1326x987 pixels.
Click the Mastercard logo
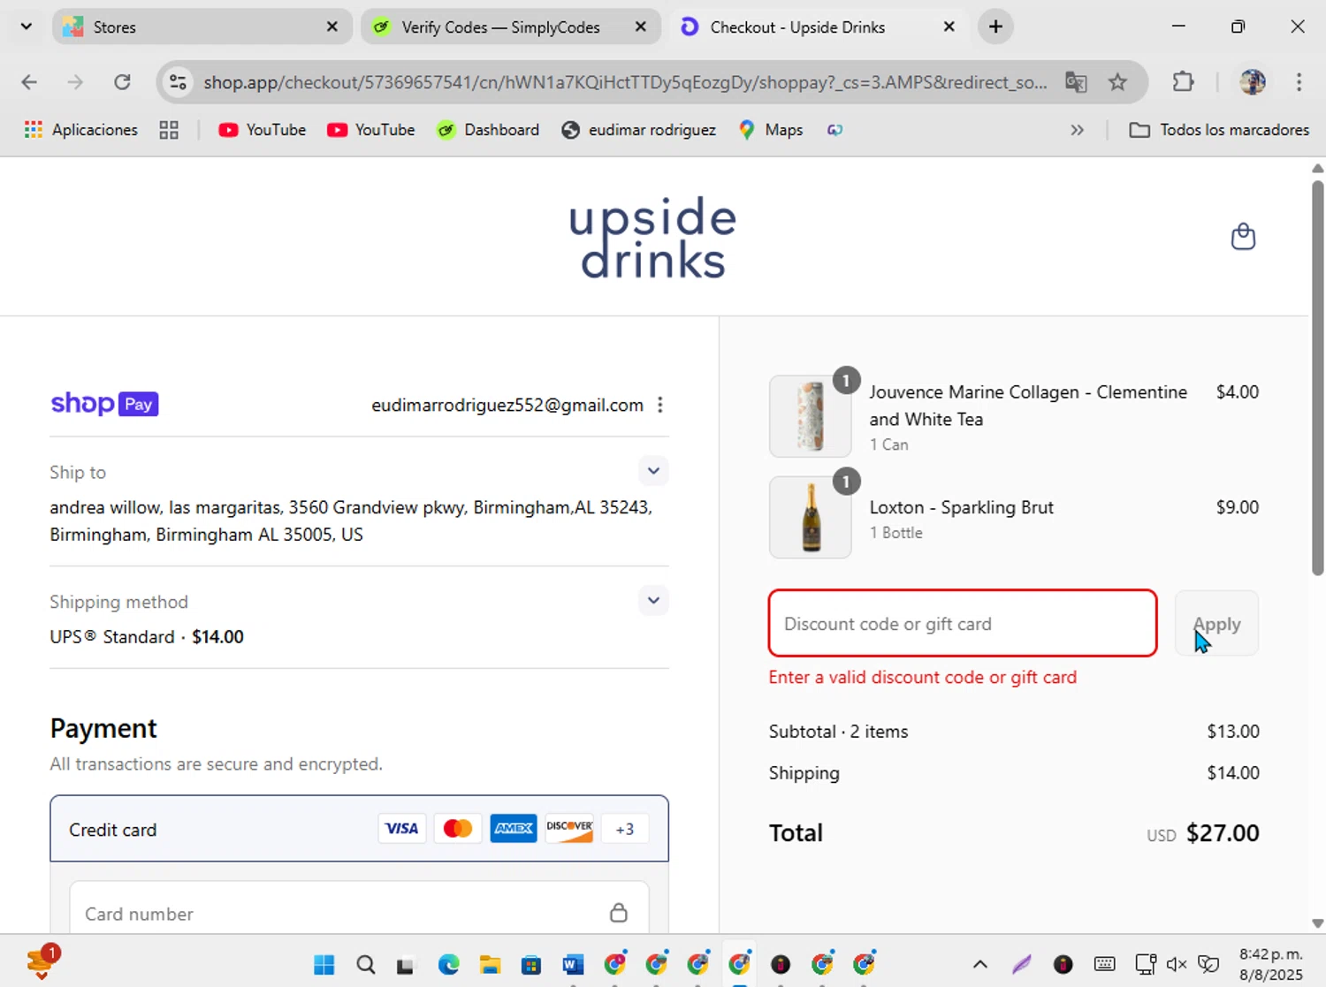pyautogui.click(x=457, y=829)
